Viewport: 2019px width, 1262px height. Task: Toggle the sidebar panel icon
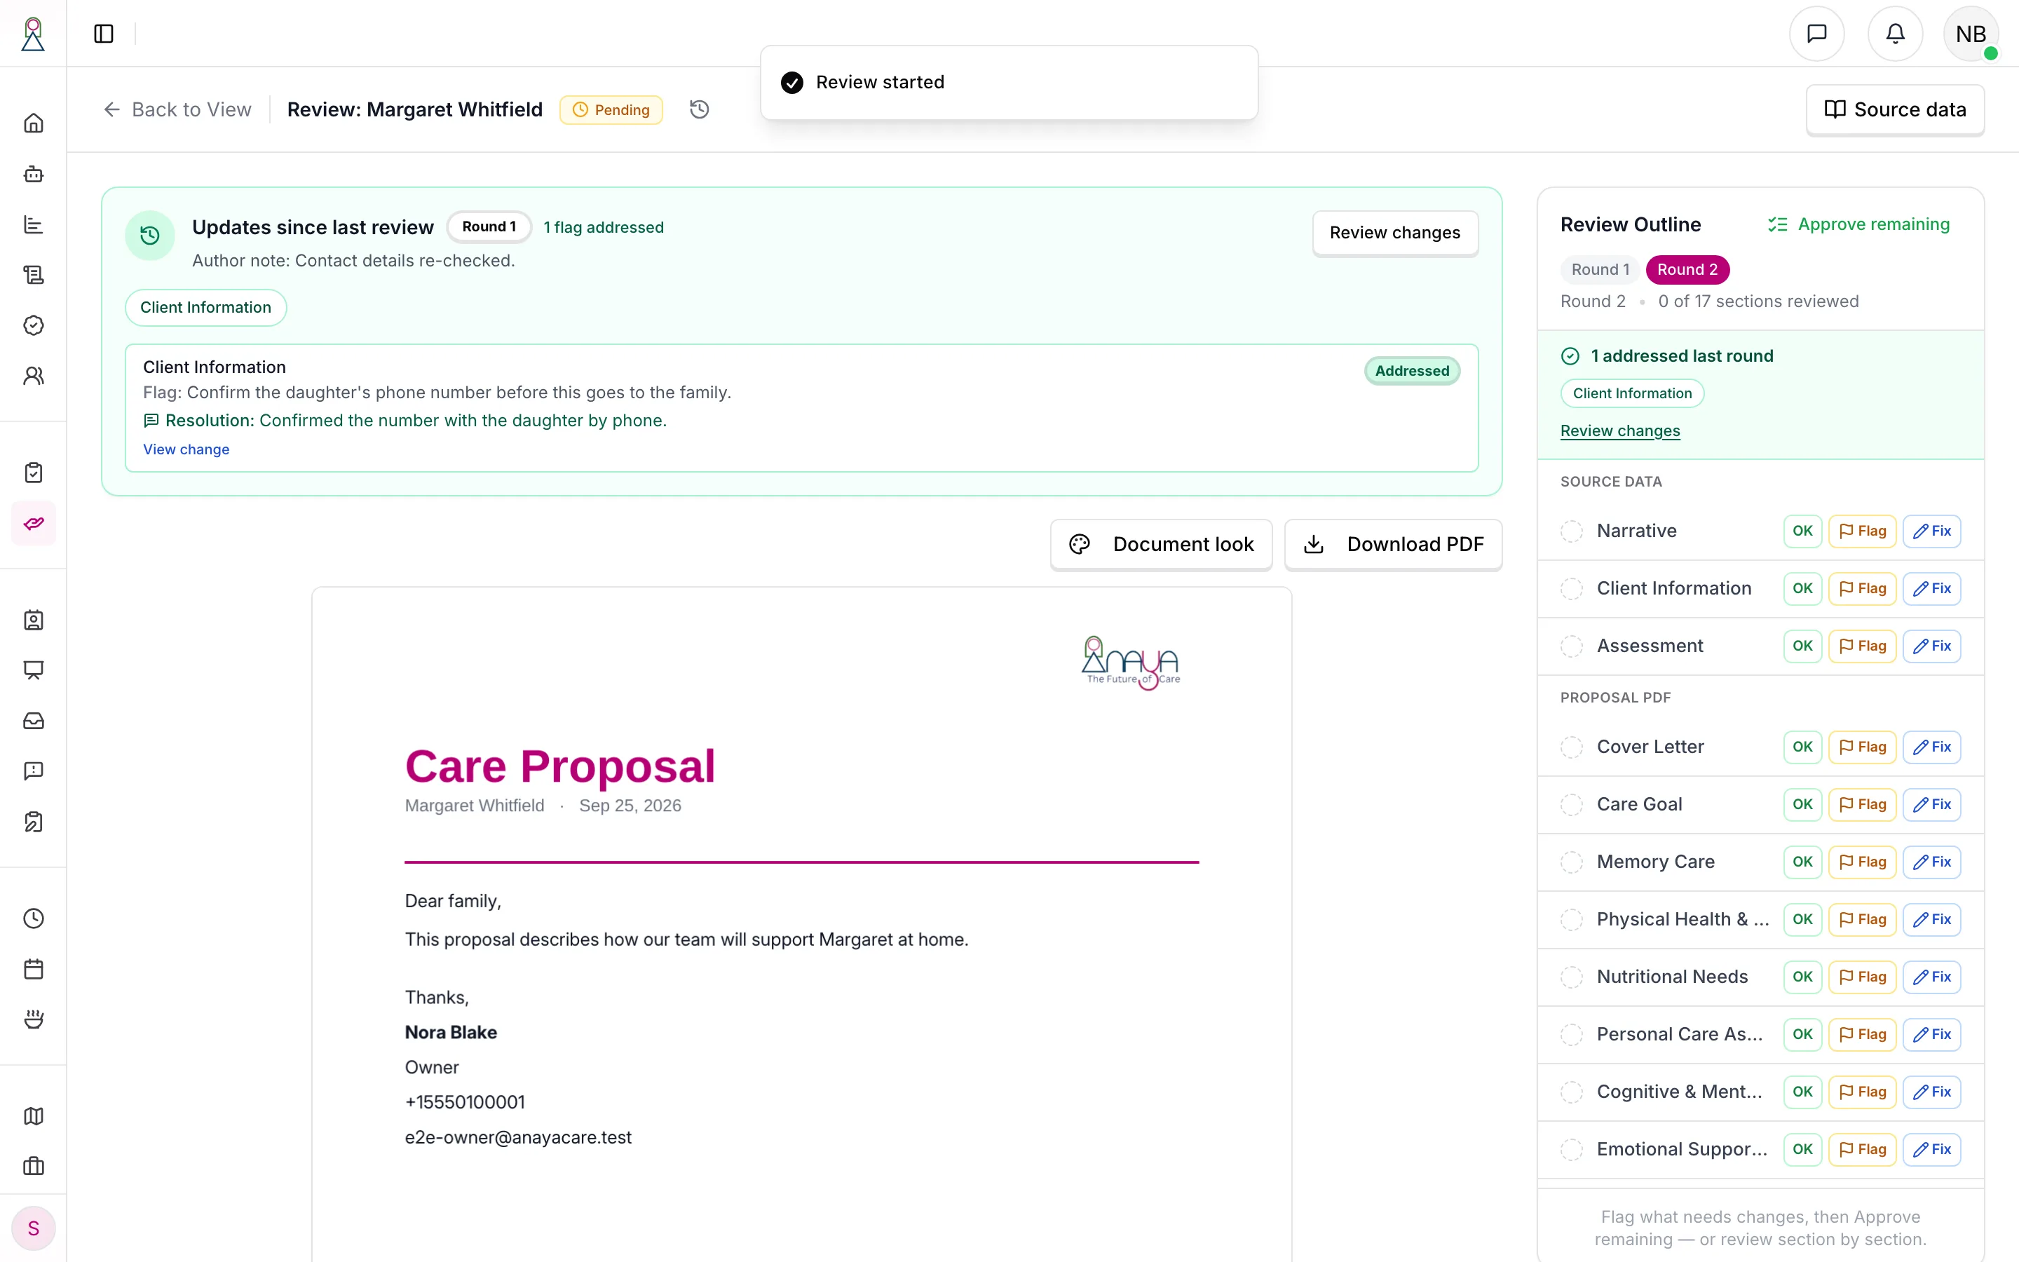(104, 34)
